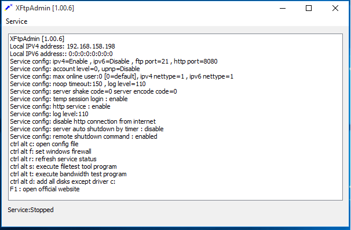Click the http service : enable line

(60, 106)
